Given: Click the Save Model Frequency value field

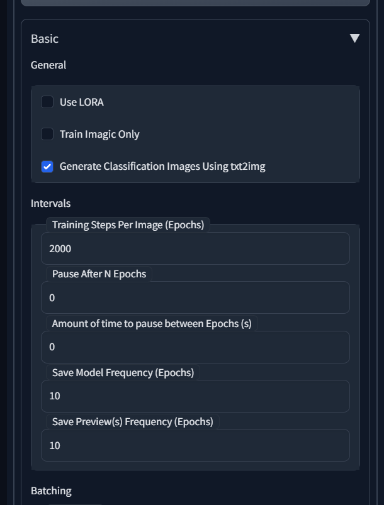Looking at the screenshot, I should click(195, 396).
